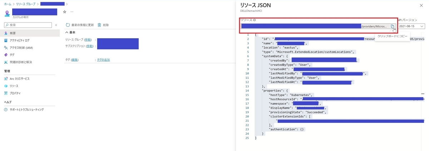
Task: Collapse the sidebar with the double chevron
Action: tap(56, 25)
